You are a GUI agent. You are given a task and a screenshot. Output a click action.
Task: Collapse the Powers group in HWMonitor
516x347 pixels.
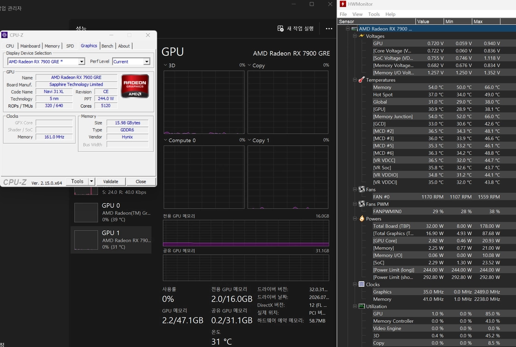point(355,218)
